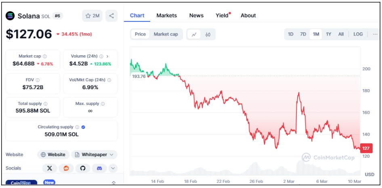Select the Price toggle option
Viewport: 382px width, 188px height.
coord(141,34)
